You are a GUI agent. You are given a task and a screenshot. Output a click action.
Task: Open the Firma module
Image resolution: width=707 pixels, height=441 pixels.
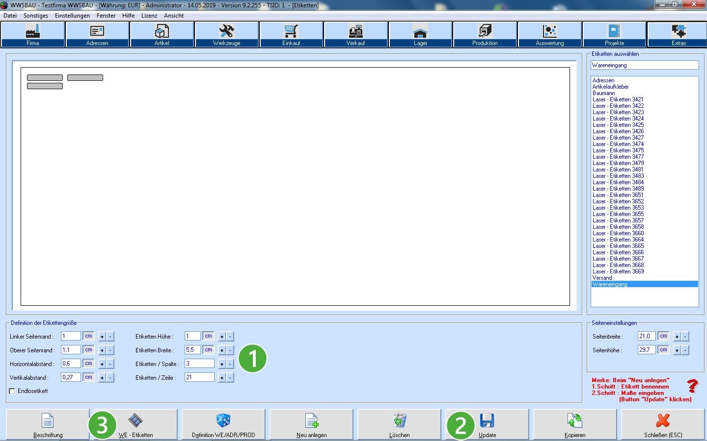click(x=33, y=35)
